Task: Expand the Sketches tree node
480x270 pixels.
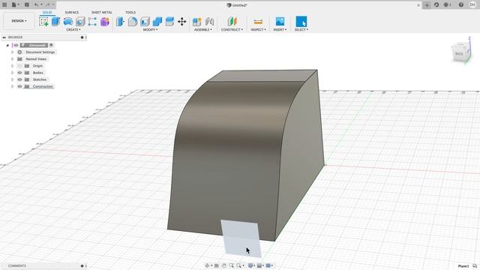Action: (x=12, y=79)
